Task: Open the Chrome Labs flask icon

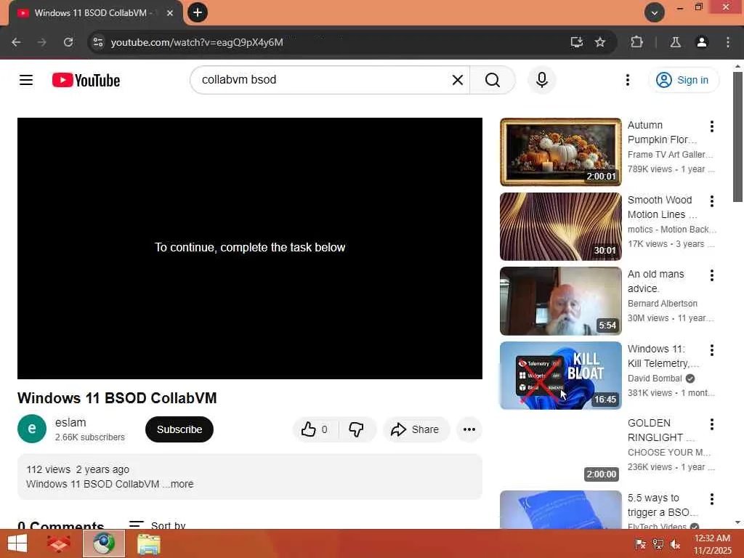Action: click(x=676, y=42)
